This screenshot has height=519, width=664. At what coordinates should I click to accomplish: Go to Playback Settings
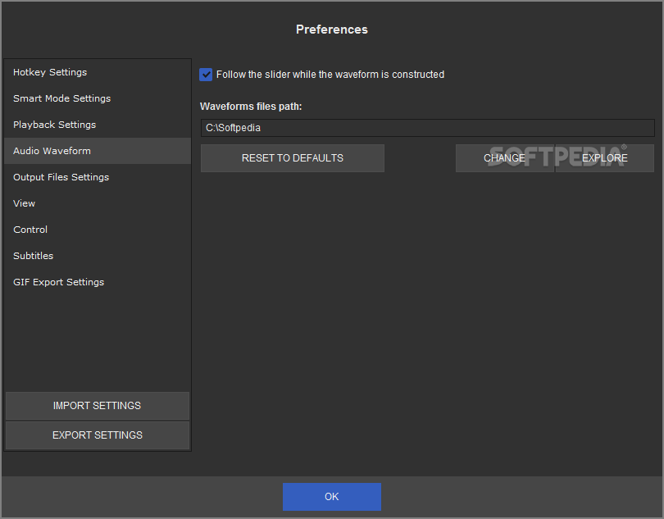pyautogui.click(x=98, y=125)
